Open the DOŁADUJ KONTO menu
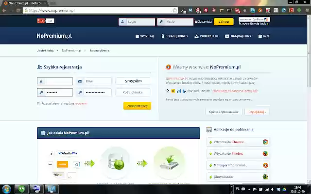Viewport: 311px width, 194px height. tap(174, 36)
